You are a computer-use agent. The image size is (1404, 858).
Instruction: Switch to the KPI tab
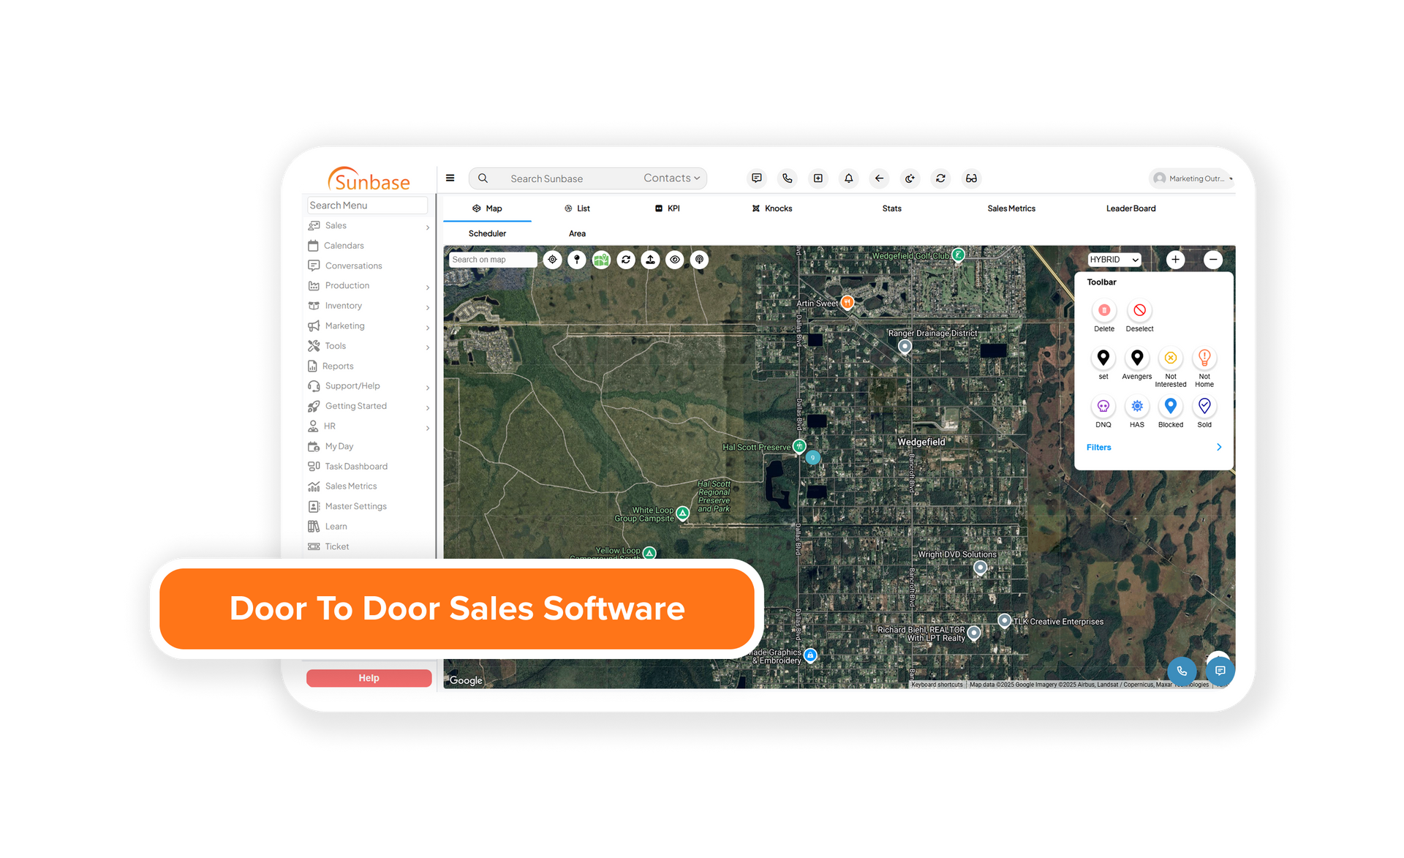(x=668, y=208)
